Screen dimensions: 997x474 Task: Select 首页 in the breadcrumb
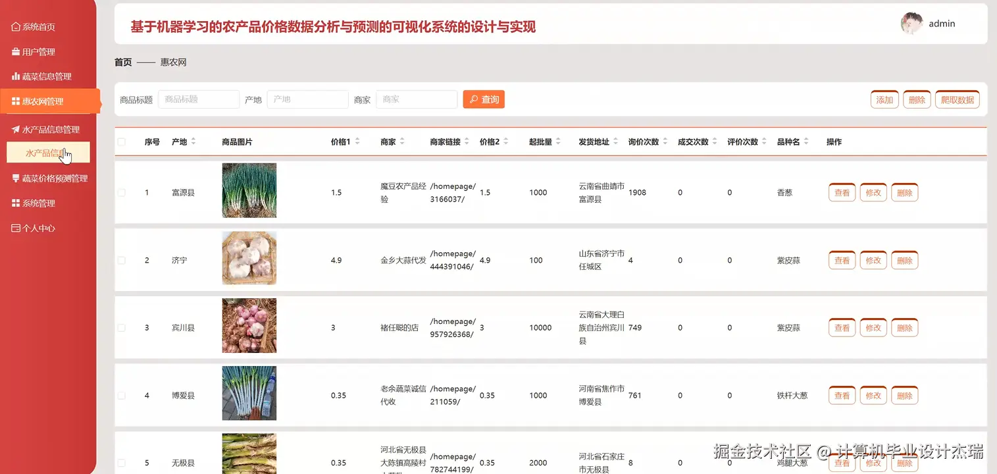(122, 62)
